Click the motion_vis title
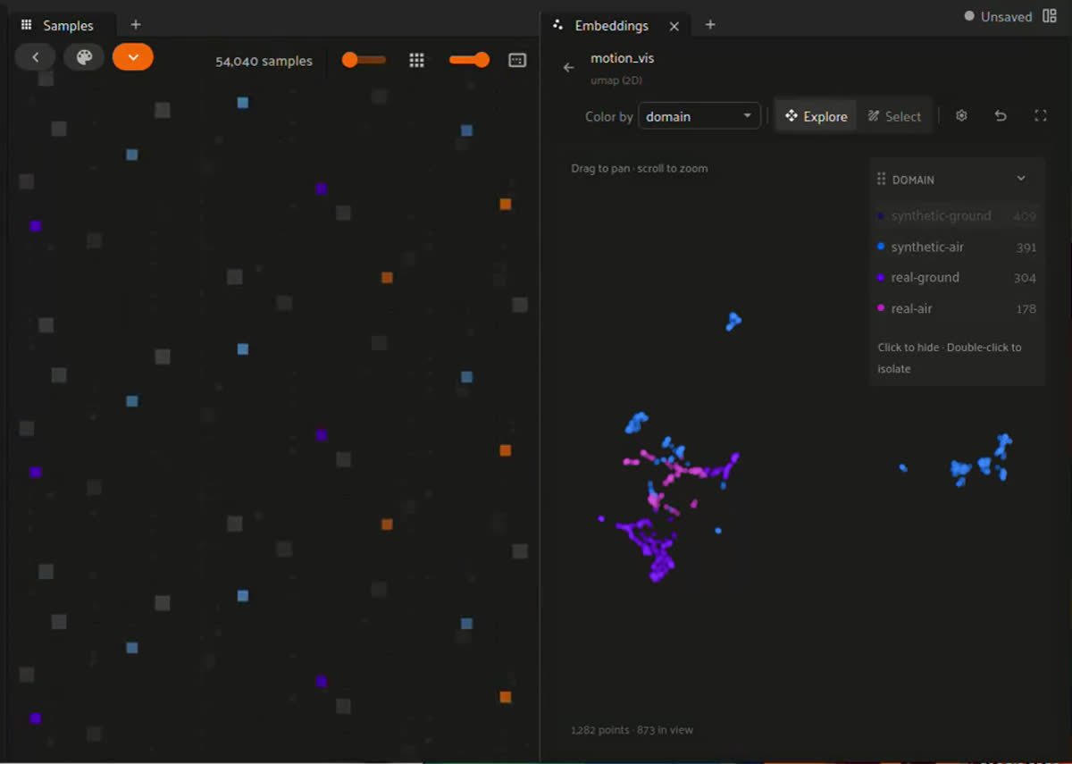This screenshot has width=1072, height=764. coord(622,58)
